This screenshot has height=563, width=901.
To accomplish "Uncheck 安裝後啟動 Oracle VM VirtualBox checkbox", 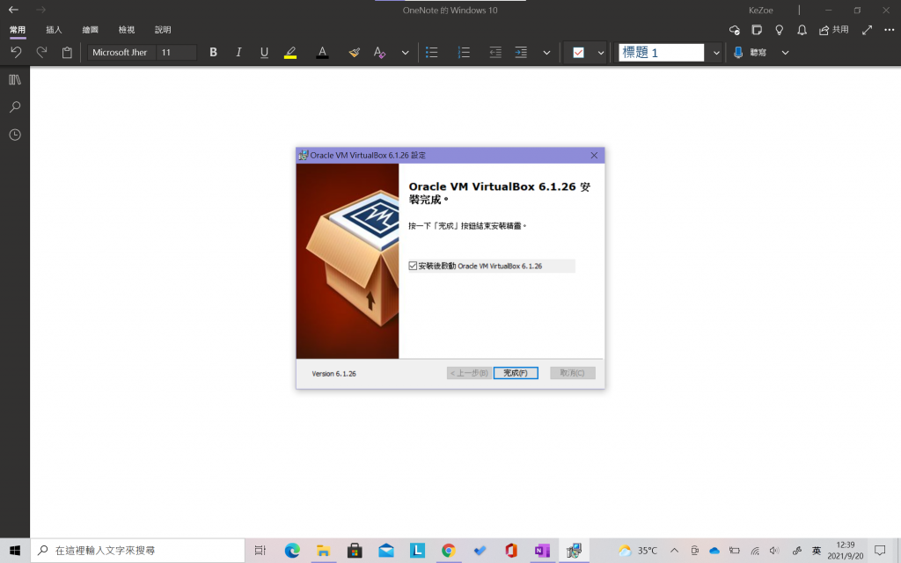I will pos(413,266).
